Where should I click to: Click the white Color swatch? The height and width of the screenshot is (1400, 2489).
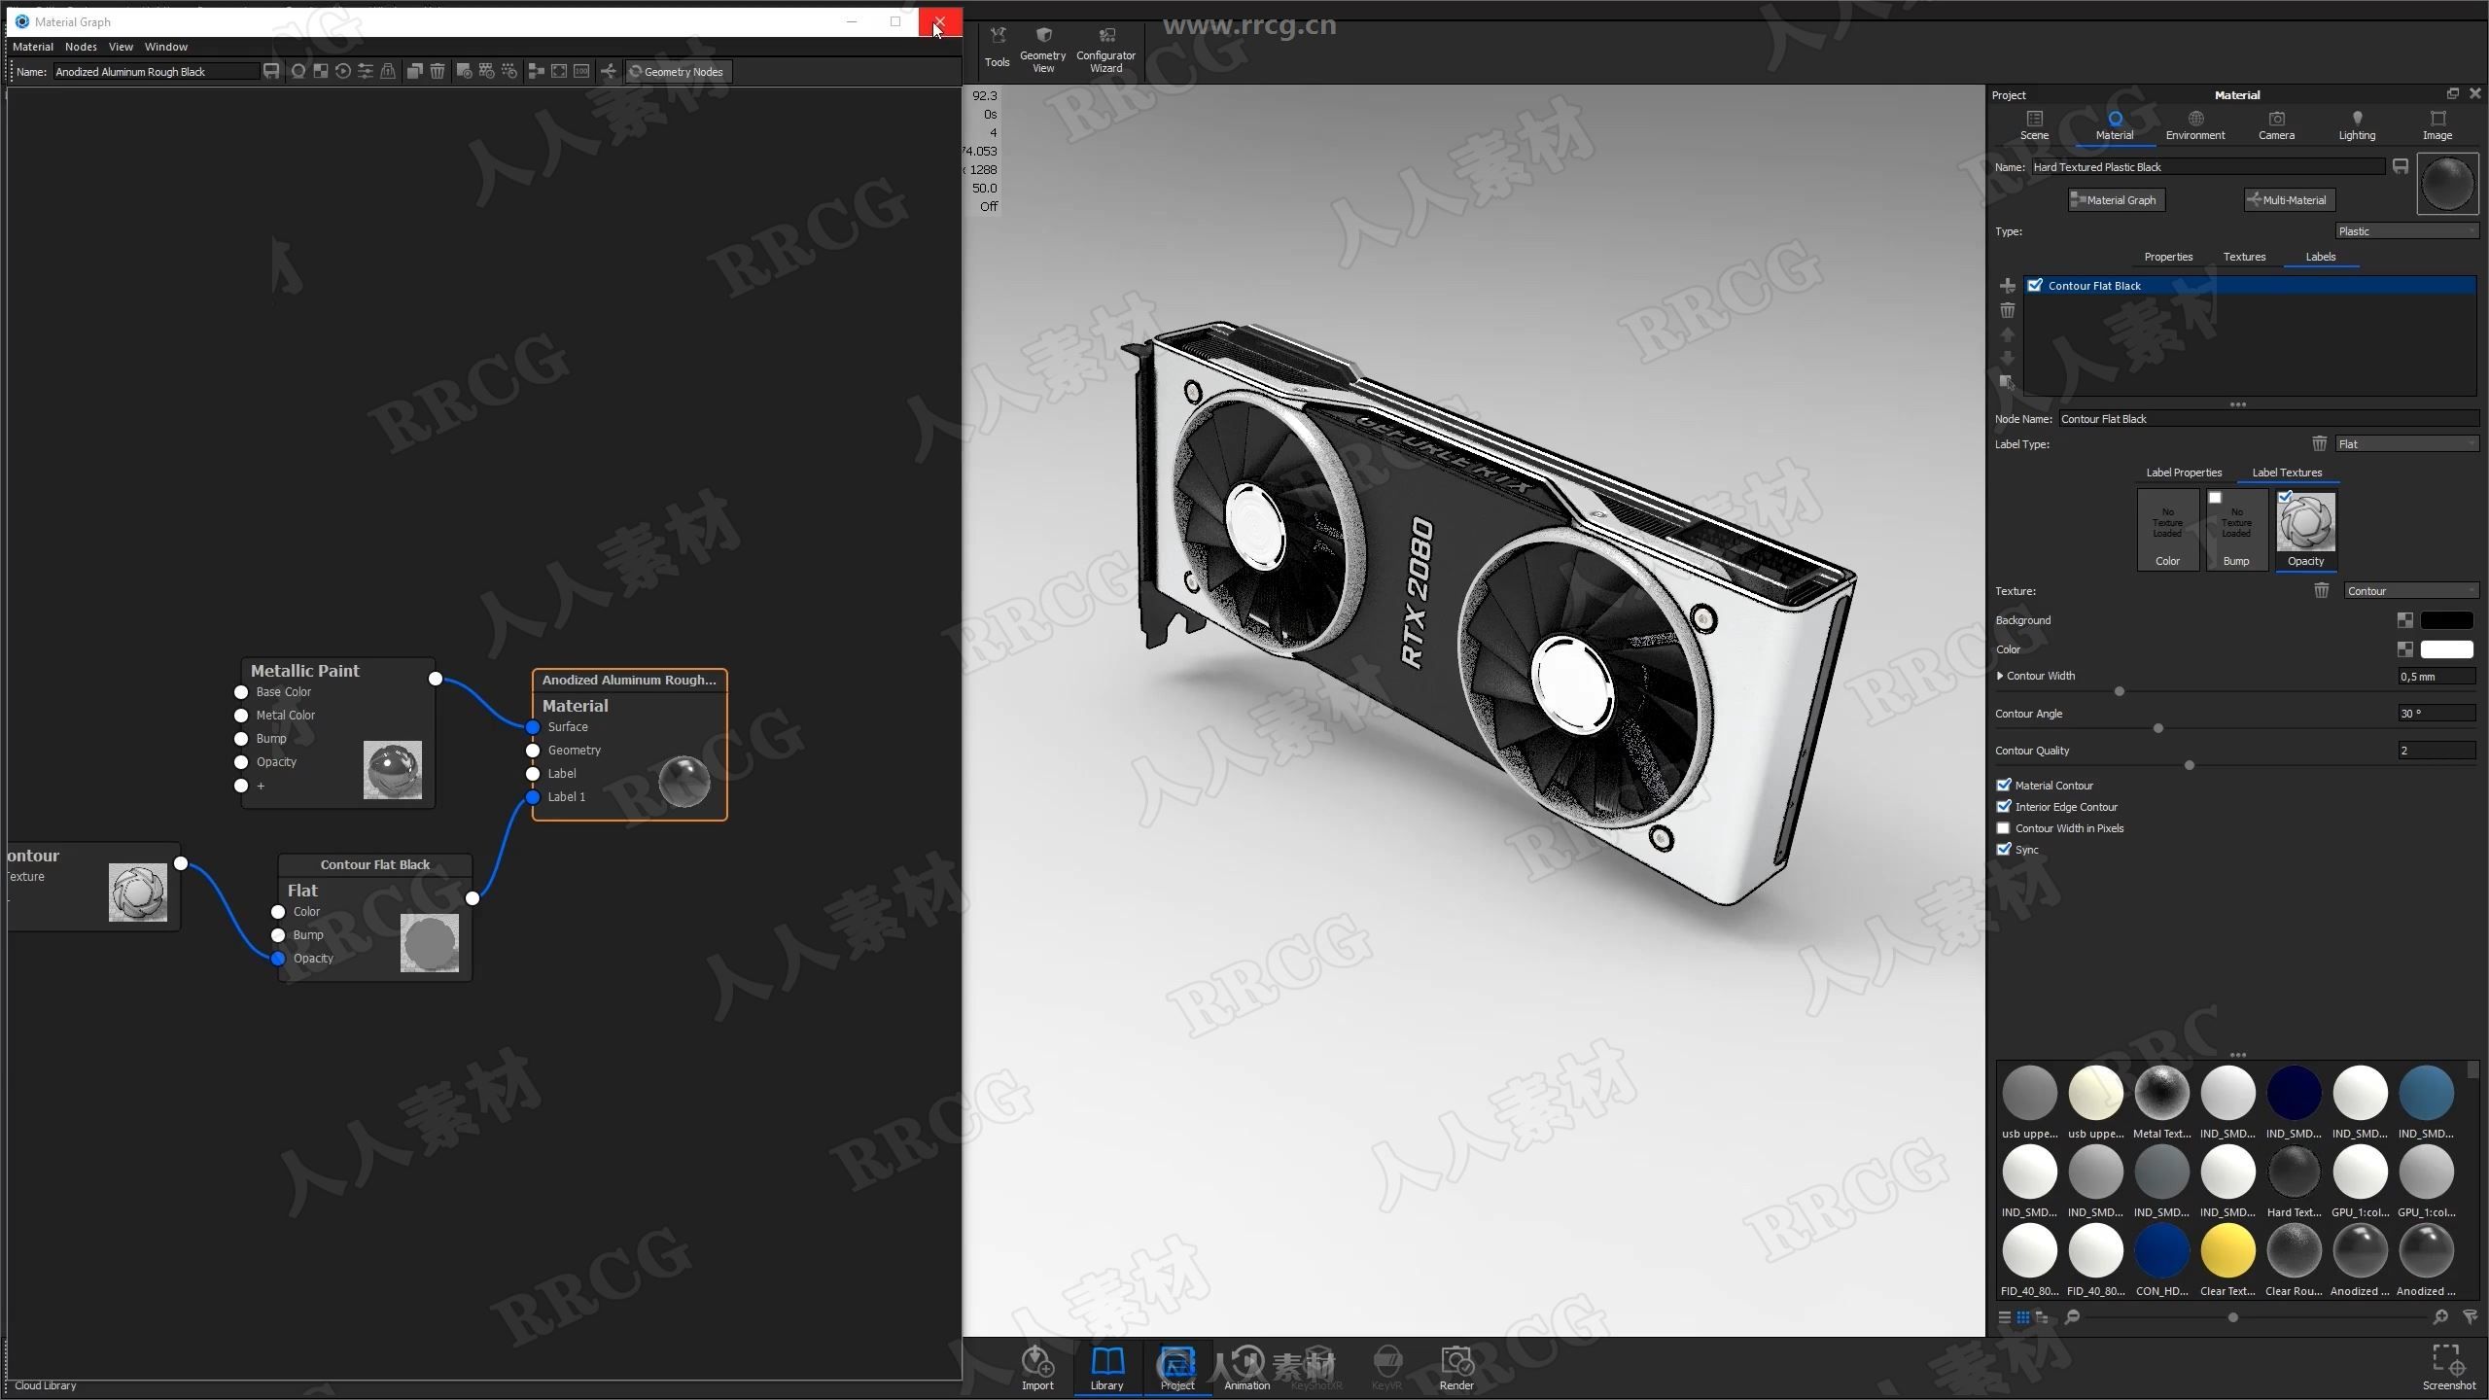[x=2446, y=649]
